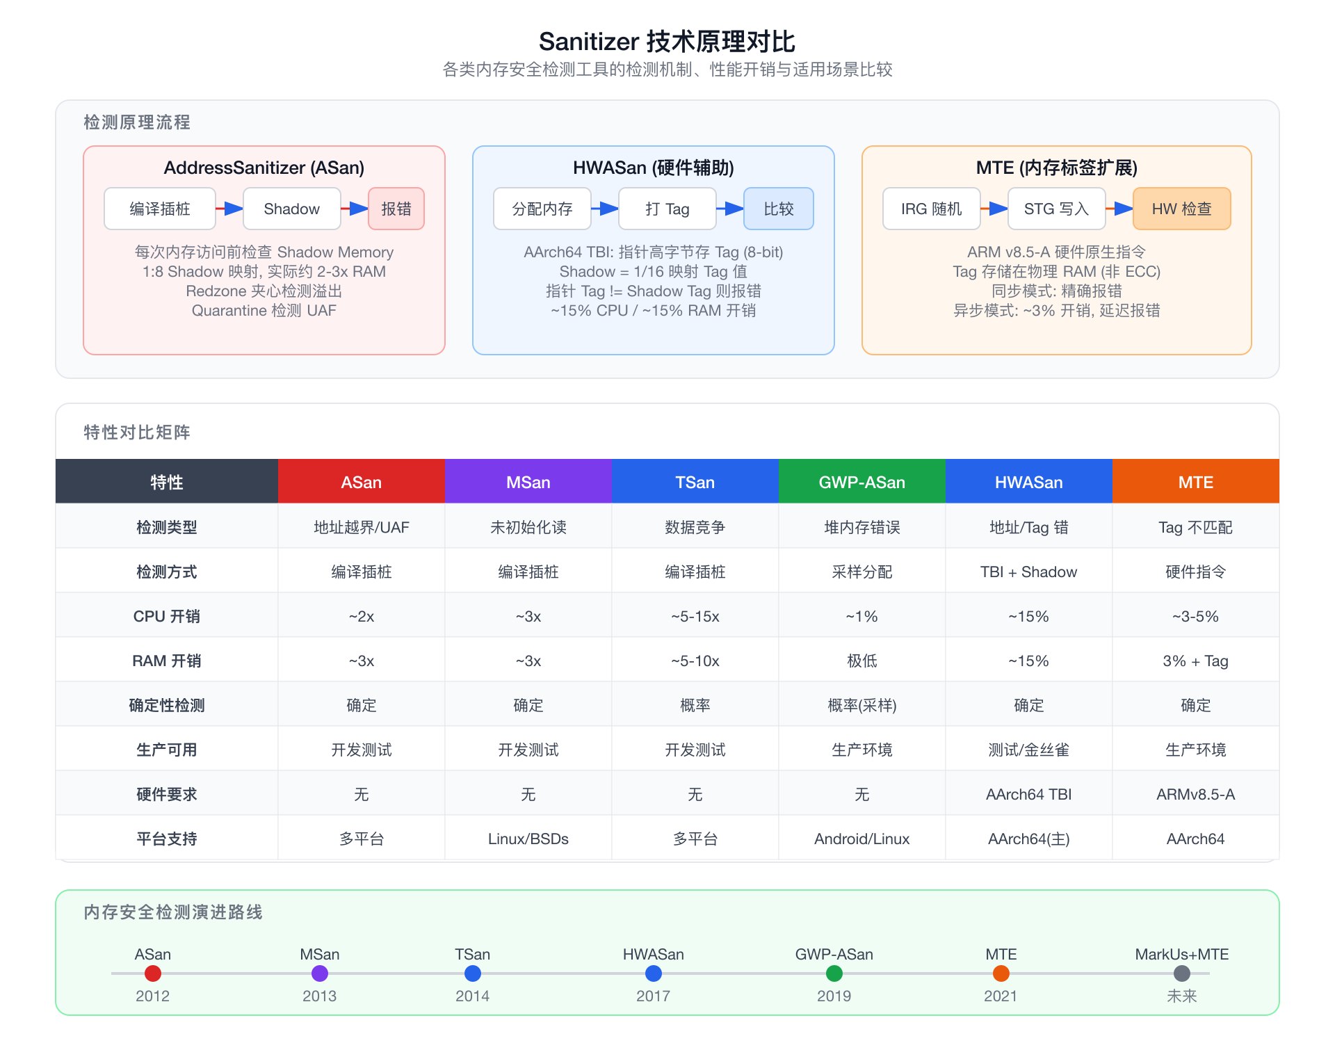This screenshot has height=1043, width=1335.
Task: Click the Shadow step in the ASan pipeline
Action: (291, 208)
